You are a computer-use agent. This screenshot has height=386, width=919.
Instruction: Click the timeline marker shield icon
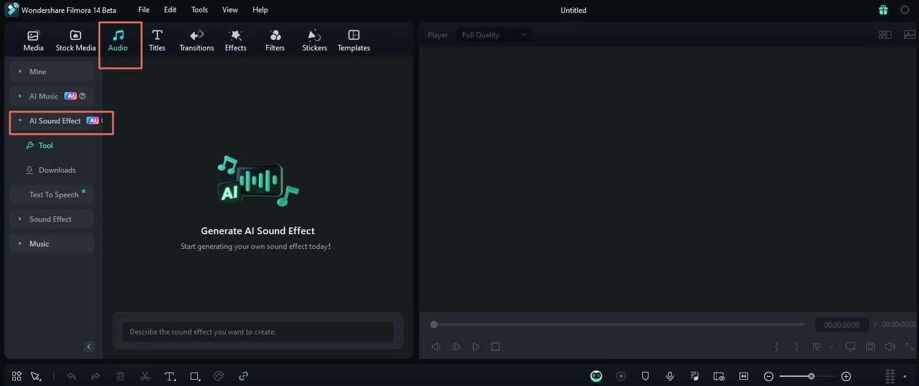click(x=645, y=376)
